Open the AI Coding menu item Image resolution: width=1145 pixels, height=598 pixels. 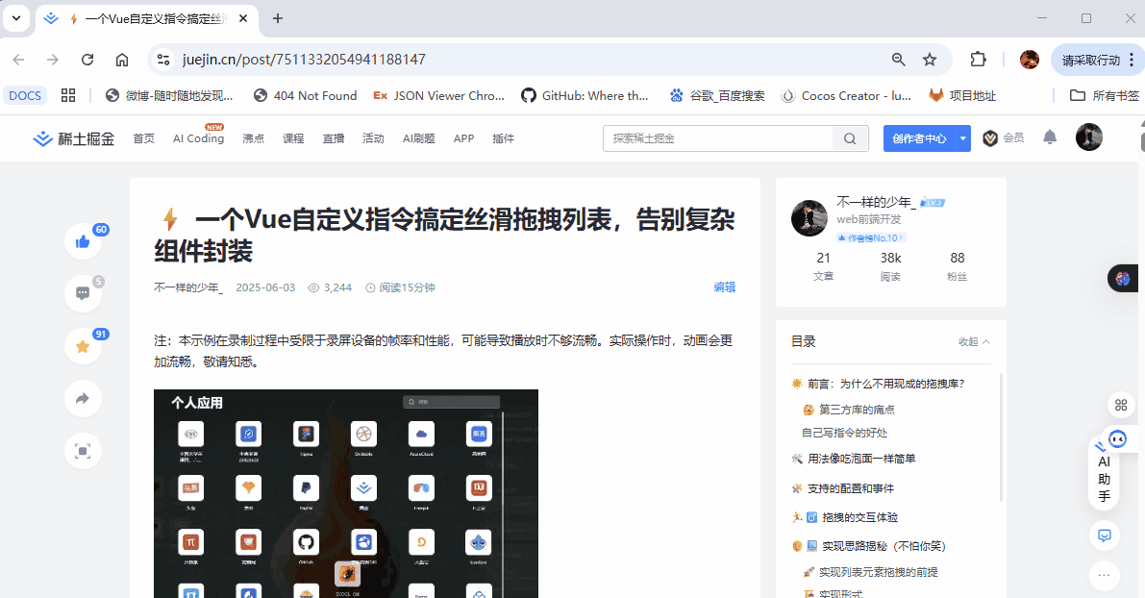pyautogui.click(x=197, y=137)
